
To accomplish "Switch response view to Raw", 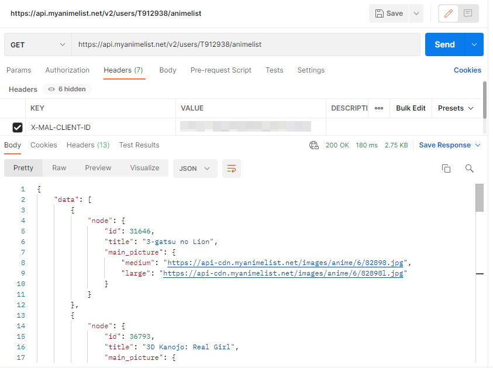I will pos(59,168).
